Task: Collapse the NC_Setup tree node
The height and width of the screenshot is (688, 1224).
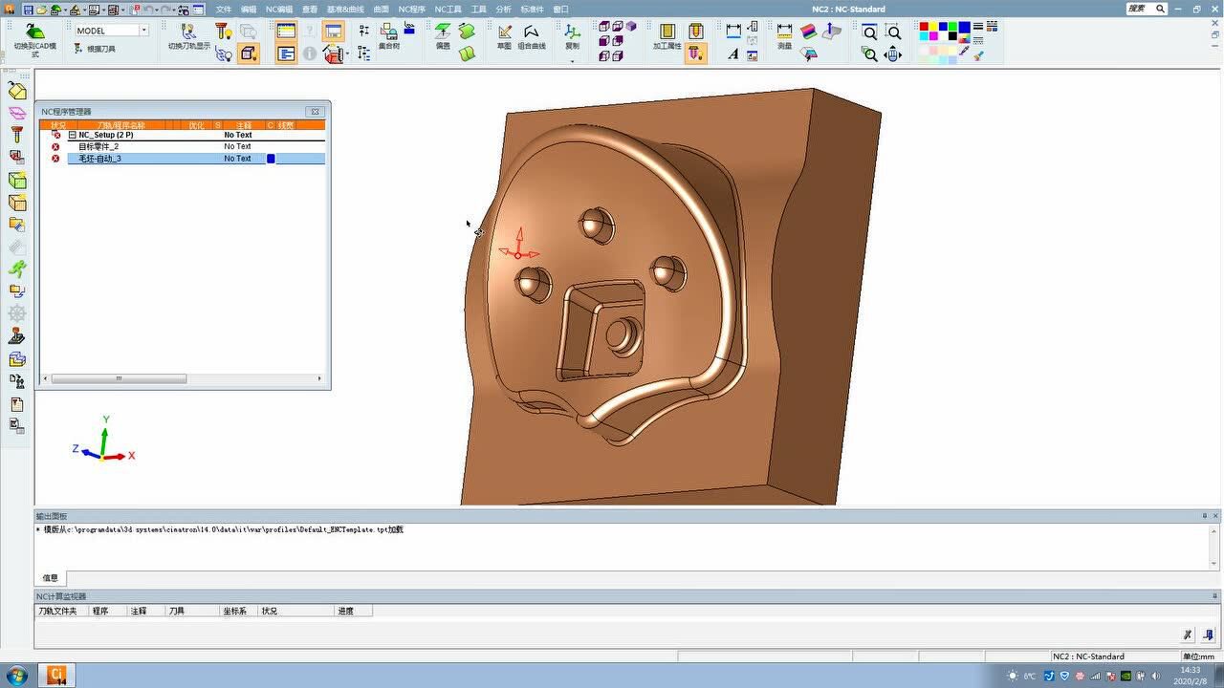Action: tap(72, 135)
